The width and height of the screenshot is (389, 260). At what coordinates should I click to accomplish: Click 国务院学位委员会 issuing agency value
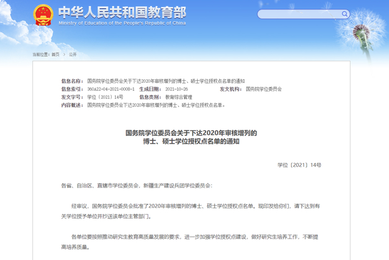tap(264, 89)
